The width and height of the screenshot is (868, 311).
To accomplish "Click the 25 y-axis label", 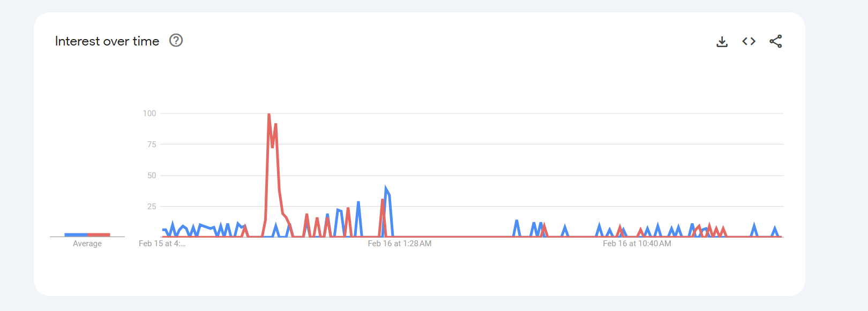I will [152, 207].
